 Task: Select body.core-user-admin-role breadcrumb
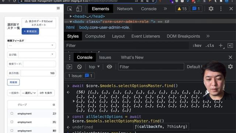(104, 27)
